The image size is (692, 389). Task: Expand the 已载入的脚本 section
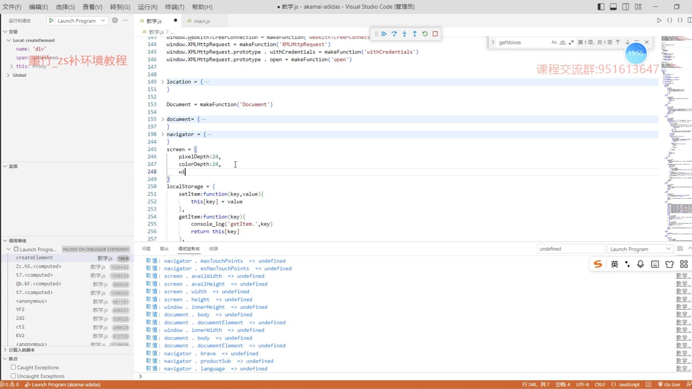(5, 350)
